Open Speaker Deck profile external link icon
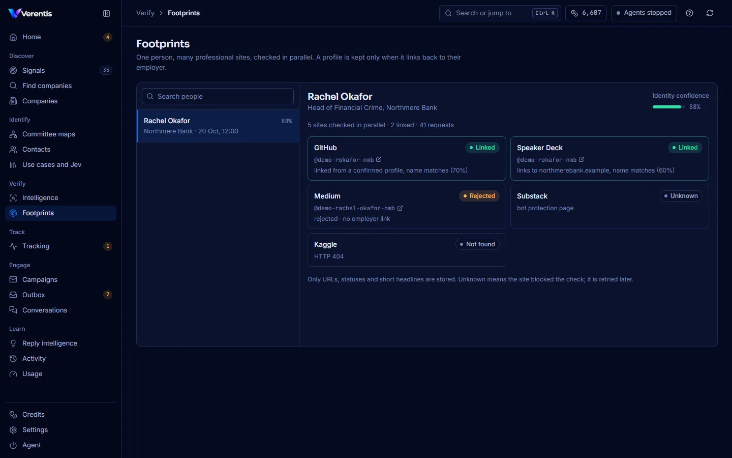732x458 pixels. [582, 159]
